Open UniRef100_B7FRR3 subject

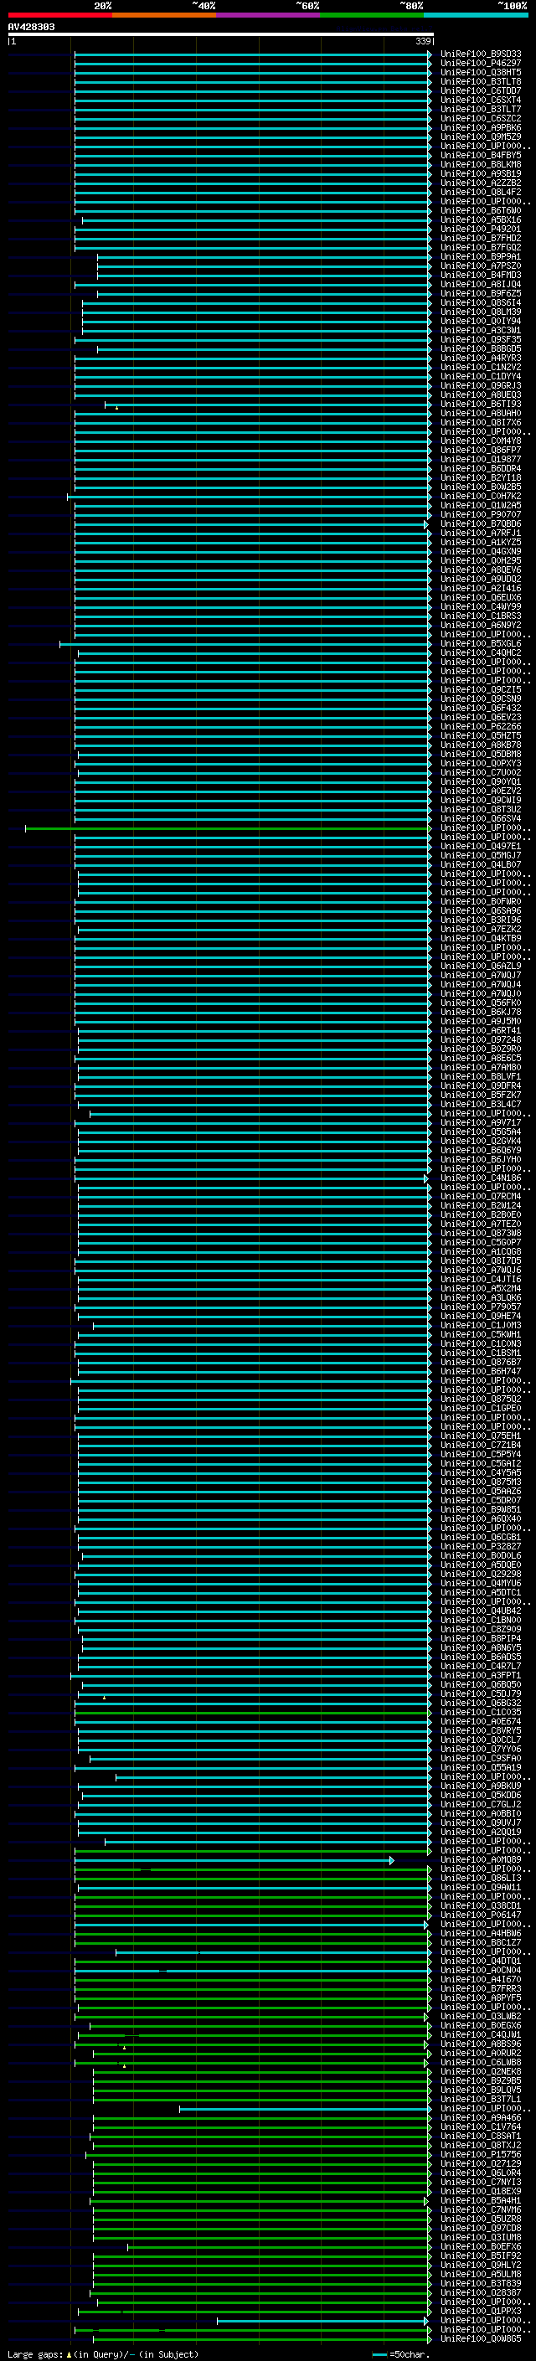click(480, 1988)
